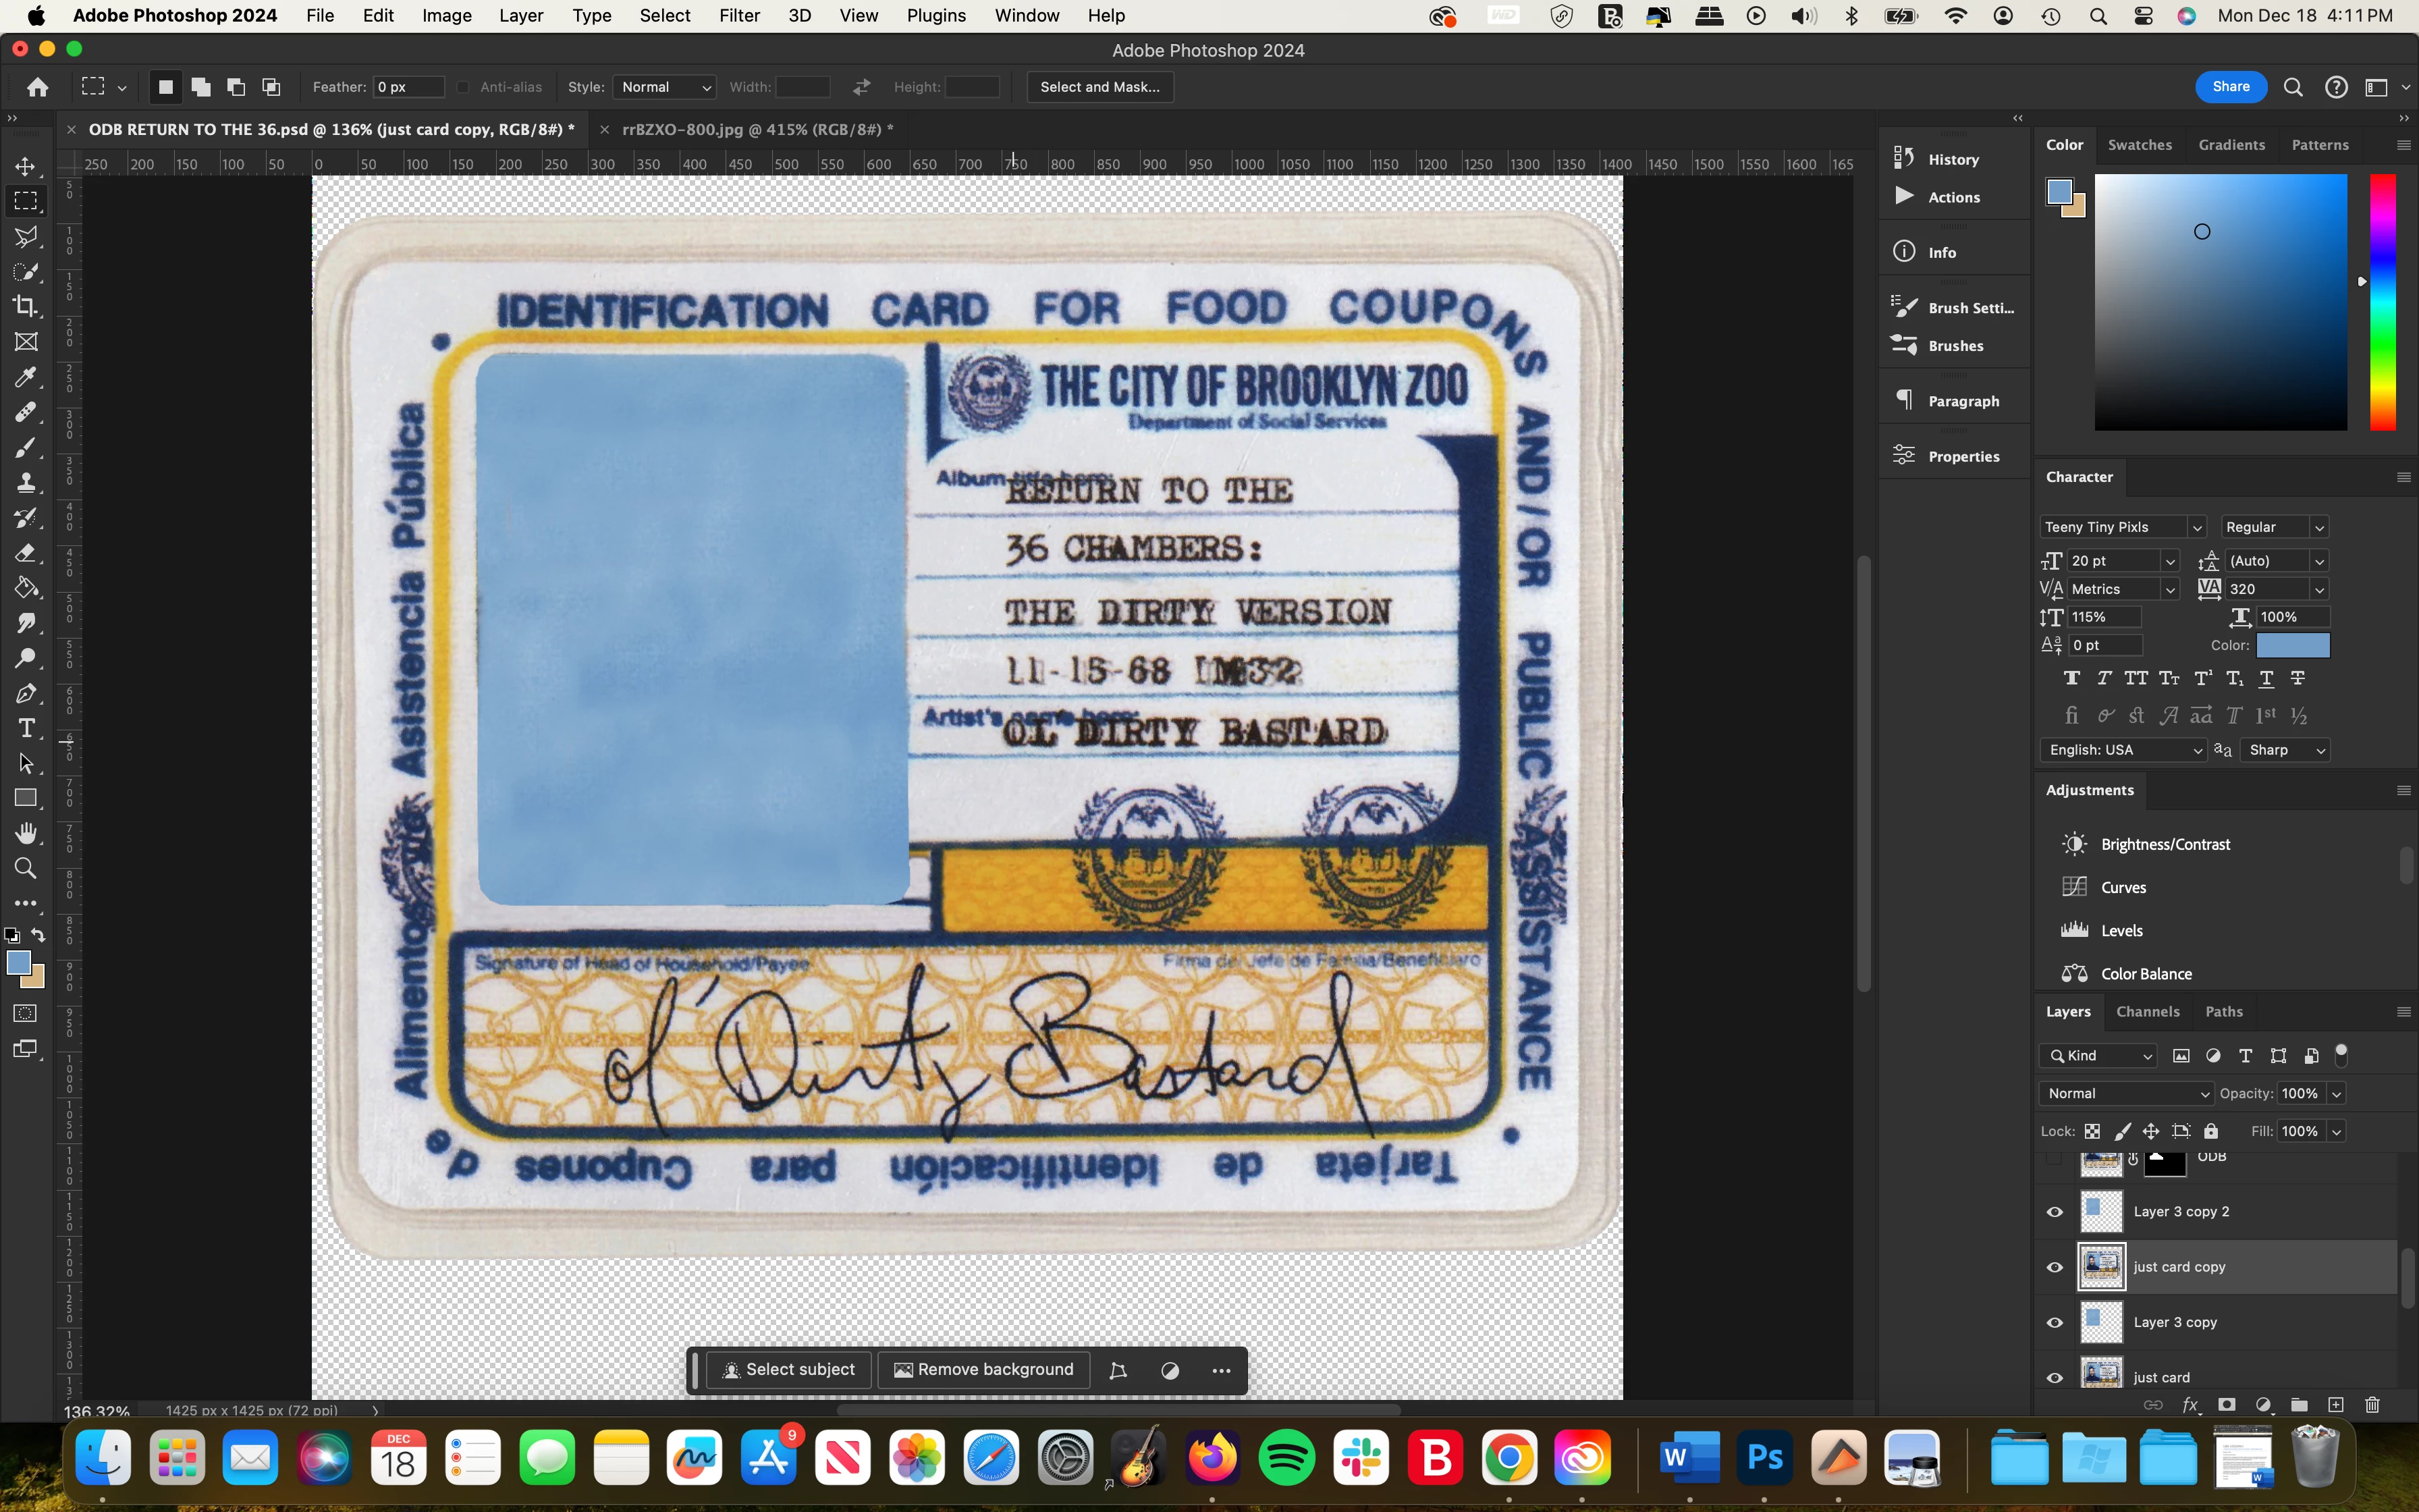2419x1512 pixels.
Task: Hide the Layer 3 copy layer
Action: click(x=2054, y=1322)
